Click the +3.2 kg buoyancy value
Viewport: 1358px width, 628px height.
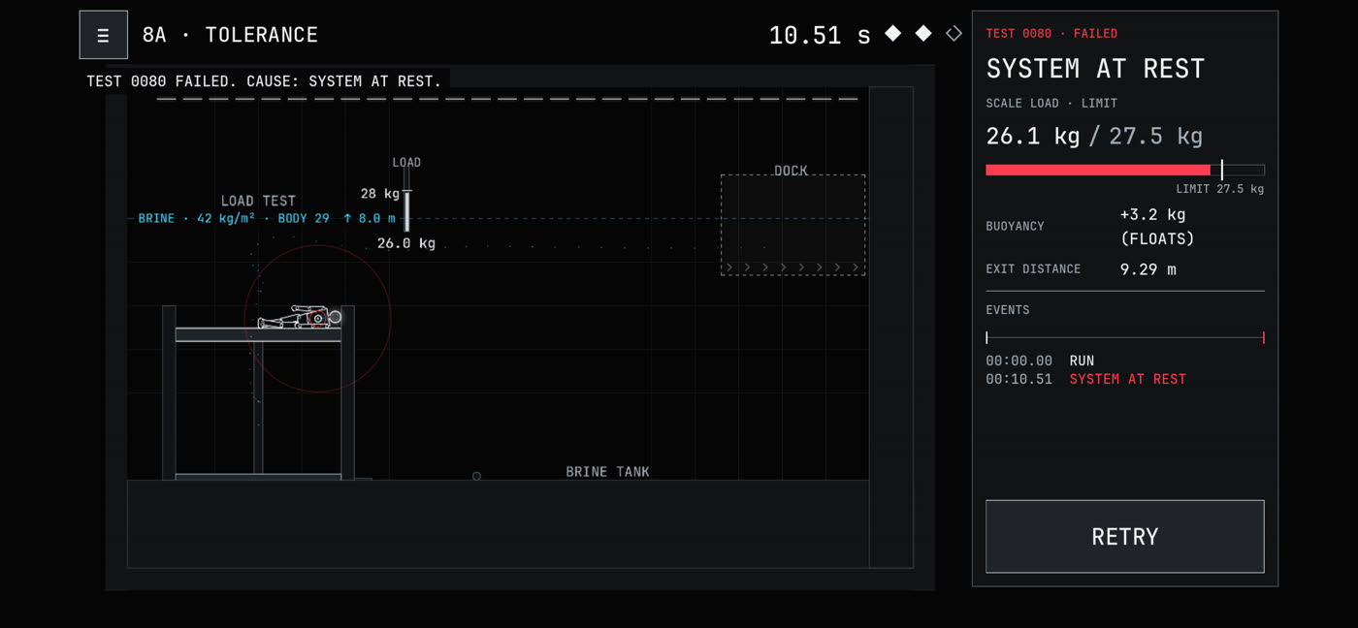click(1153, 214)
